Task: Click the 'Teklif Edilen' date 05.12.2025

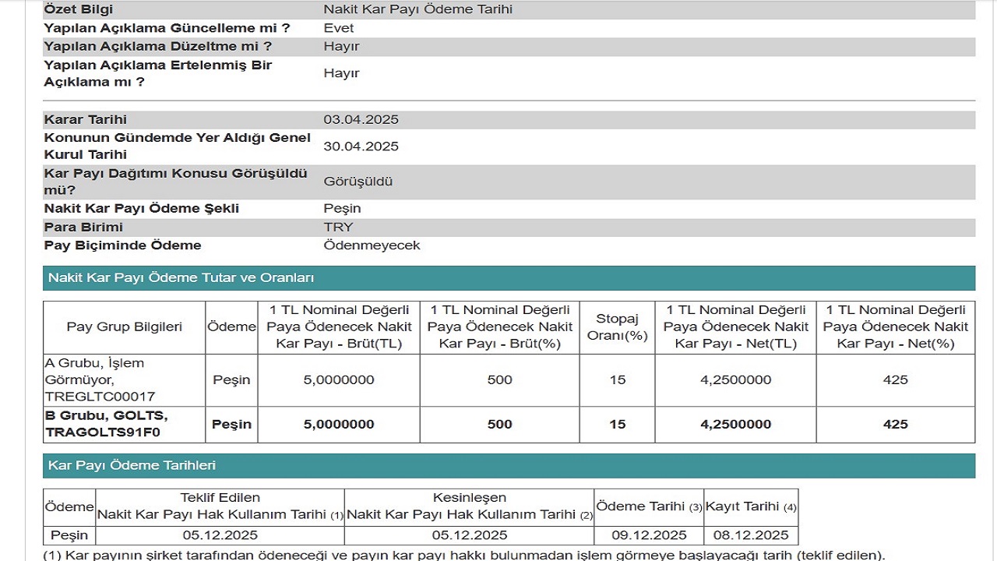Action: 220,535
